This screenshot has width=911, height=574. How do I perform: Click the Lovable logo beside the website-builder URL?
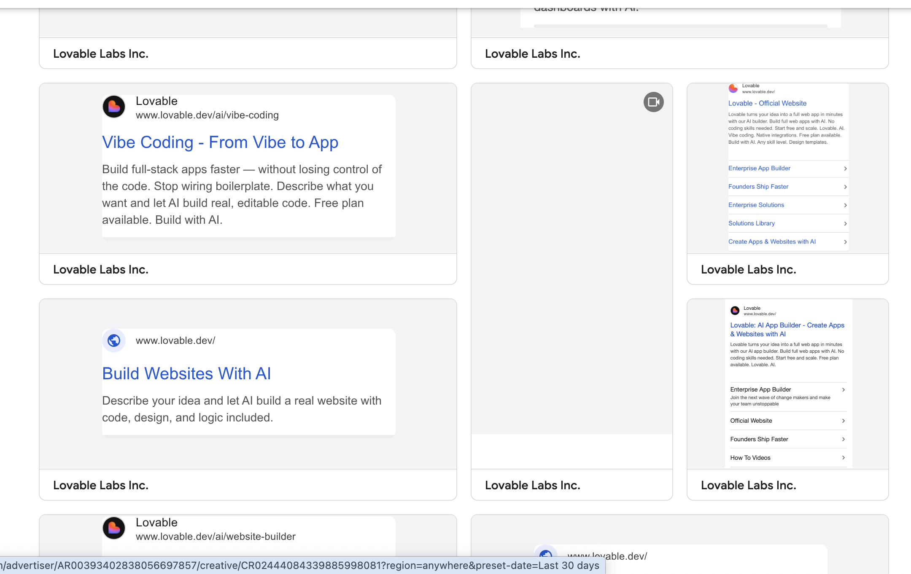(114, 528)
